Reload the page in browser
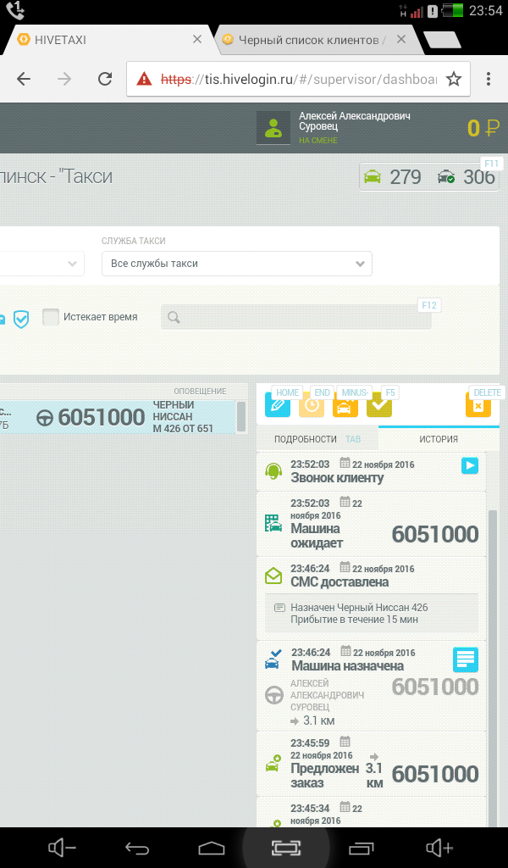This screenshot has height=868, width=508. (x=105, y=79)
